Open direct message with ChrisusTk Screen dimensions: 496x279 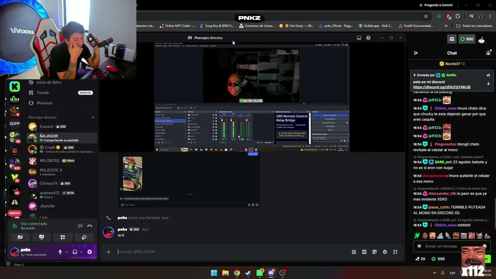[x=61, y=183]
